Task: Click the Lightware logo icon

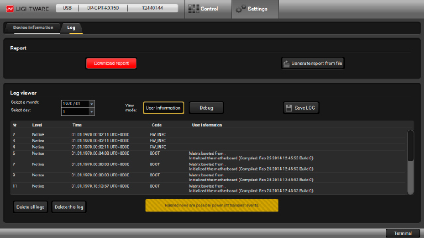Action: point(10,9)
